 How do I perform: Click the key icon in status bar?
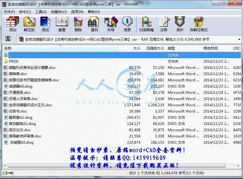pyautogui.click(x=11, y=173)
